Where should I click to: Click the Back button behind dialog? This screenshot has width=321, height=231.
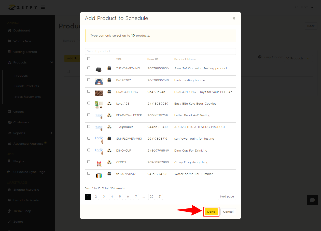tap(311, 26)
